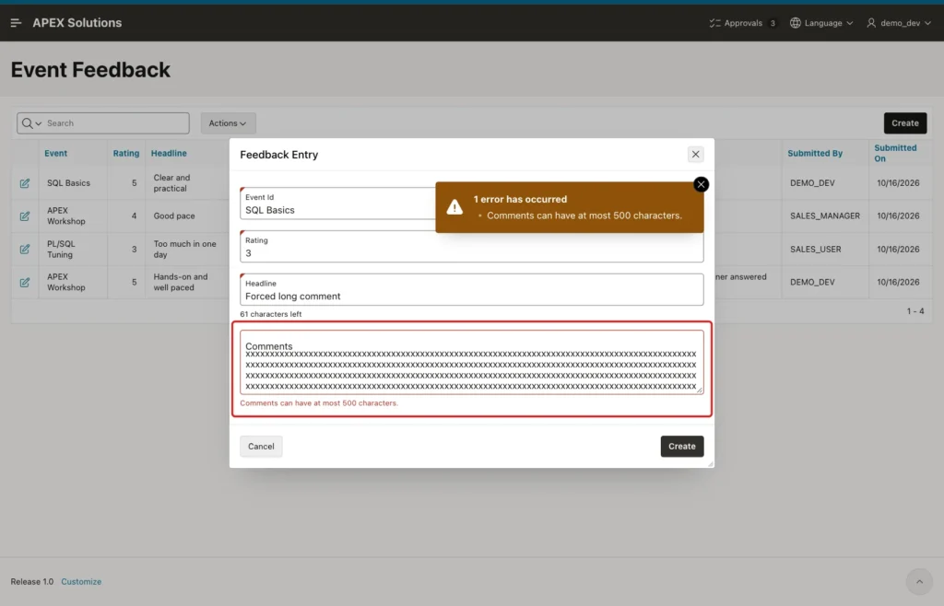Click the Headline text field
Screen dimensions: 944x606
(471, 290)
